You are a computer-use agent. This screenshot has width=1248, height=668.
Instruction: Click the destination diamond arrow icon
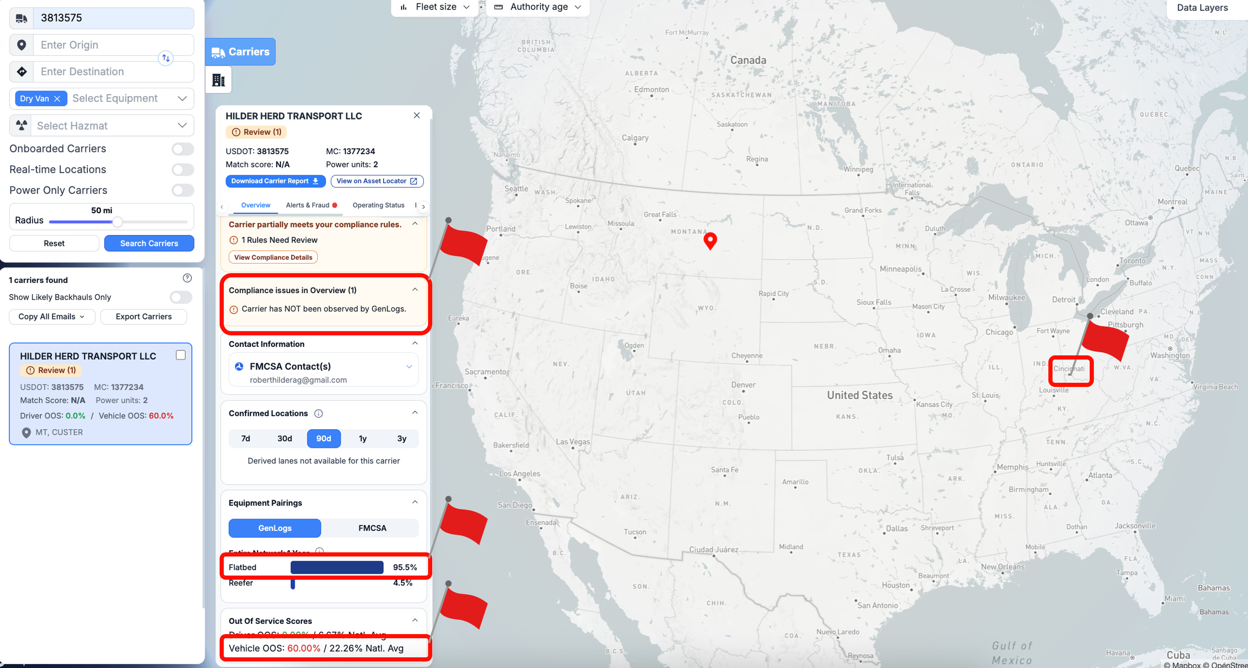pyautogui.click(x=21, y=72)
